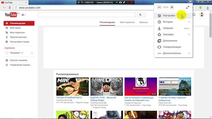The width and height of the screenshot is (212, 119).
Task: Open Посмотреть позже in sidebar
Action: click(20, 42)
